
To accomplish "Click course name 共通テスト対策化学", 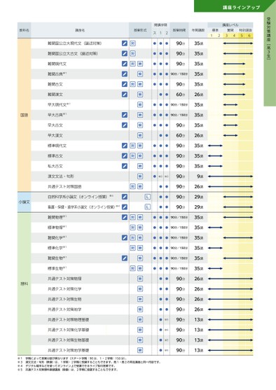I will (64, 289).
